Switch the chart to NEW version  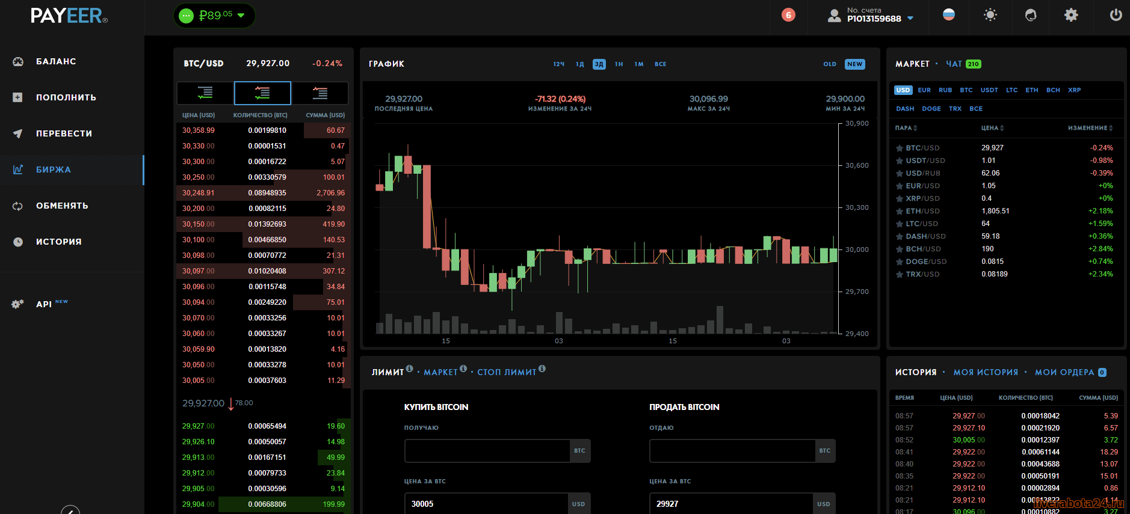pos(854,64)
